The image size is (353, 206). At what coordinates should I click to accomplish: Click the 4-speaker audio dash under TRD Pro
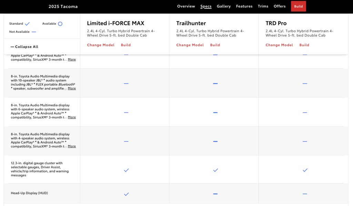(x=305, y=142)
